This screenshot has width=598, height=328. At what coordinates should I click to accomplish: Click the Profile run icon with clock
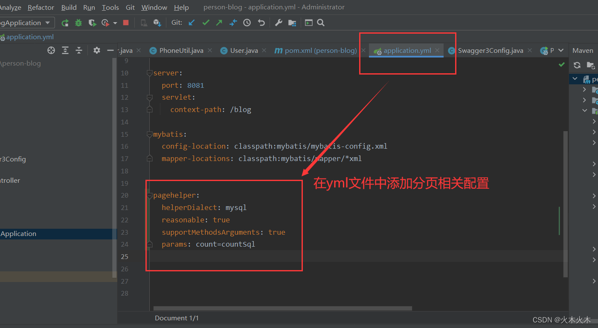pos(105,23)
